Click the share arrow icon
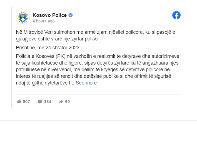This screenshot has height=146, width=197. click(x=61, y=102)
